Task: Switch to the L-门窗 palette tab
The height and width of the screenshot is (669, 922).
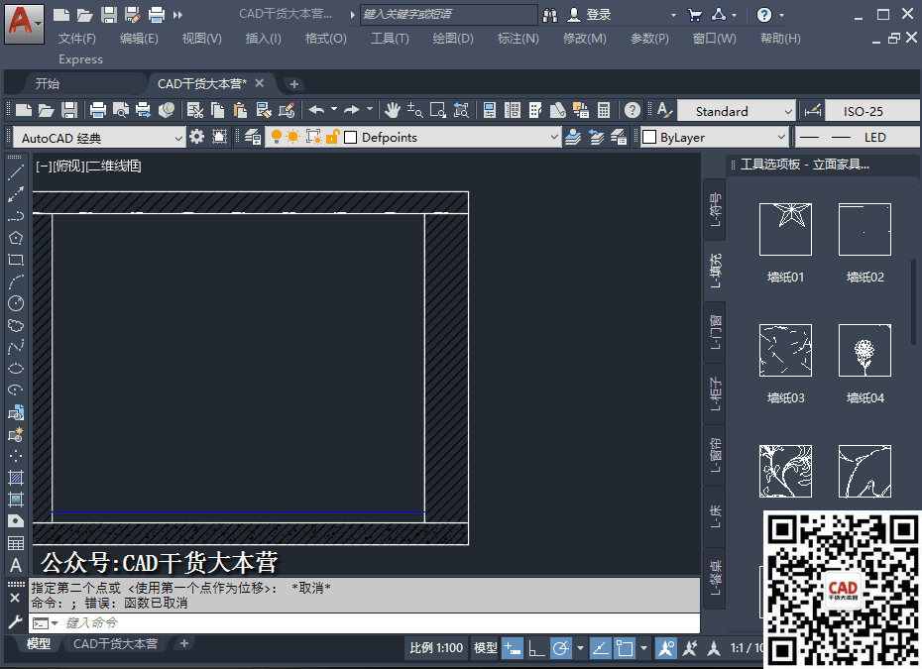Action: coord(715,332)
